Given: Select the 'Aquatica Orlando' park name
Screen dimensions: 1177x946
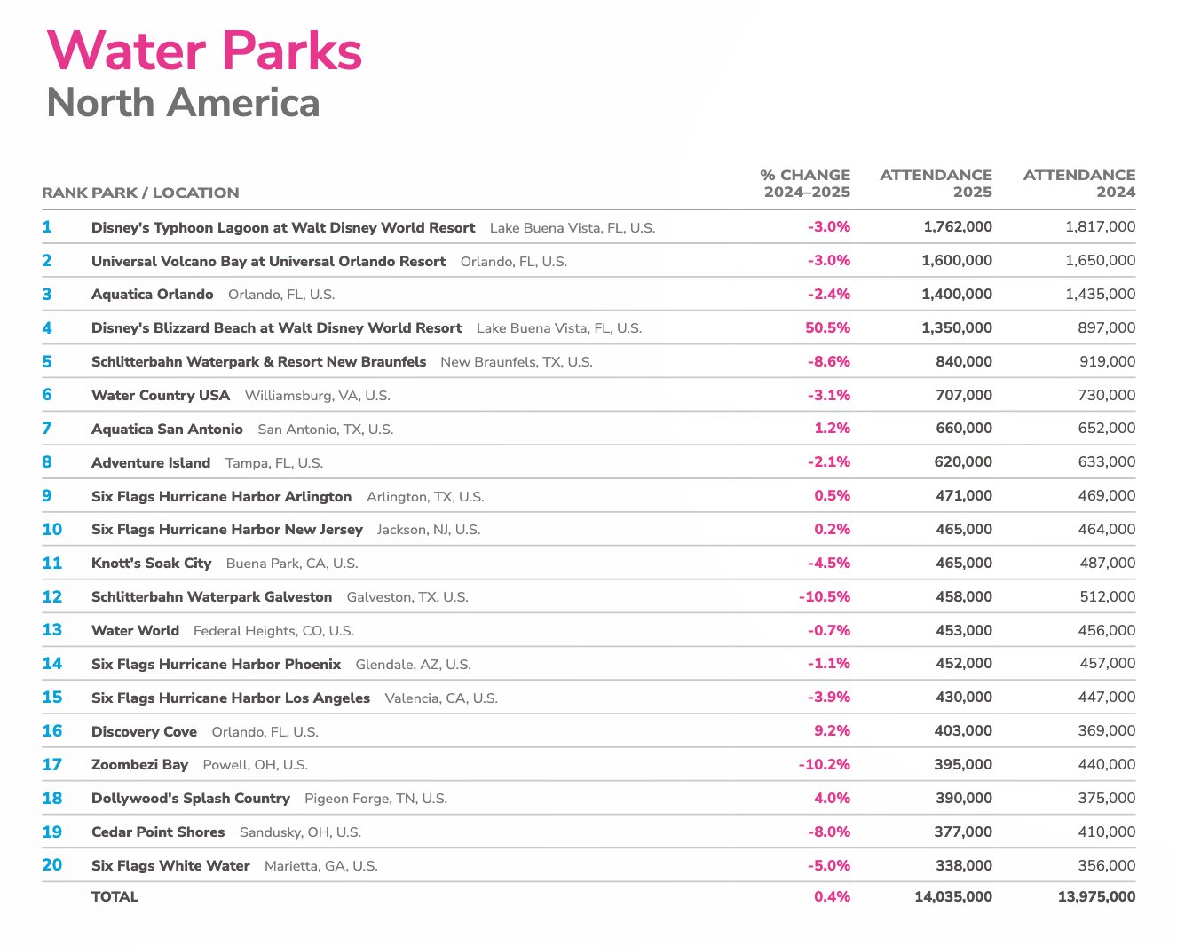Looking at the screenshot, I should pyautogui.click(x=153, y=295).
